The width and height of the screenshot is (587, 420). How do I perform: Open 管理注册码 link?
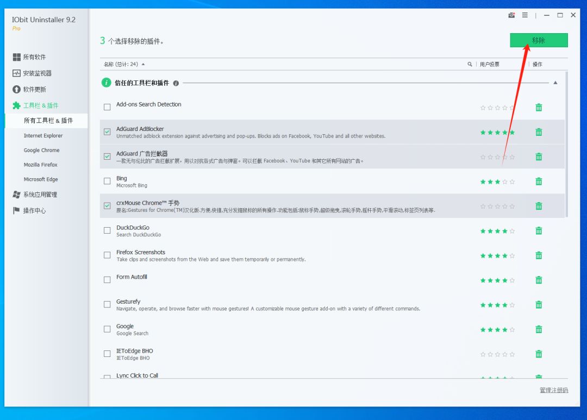[554, 390]
